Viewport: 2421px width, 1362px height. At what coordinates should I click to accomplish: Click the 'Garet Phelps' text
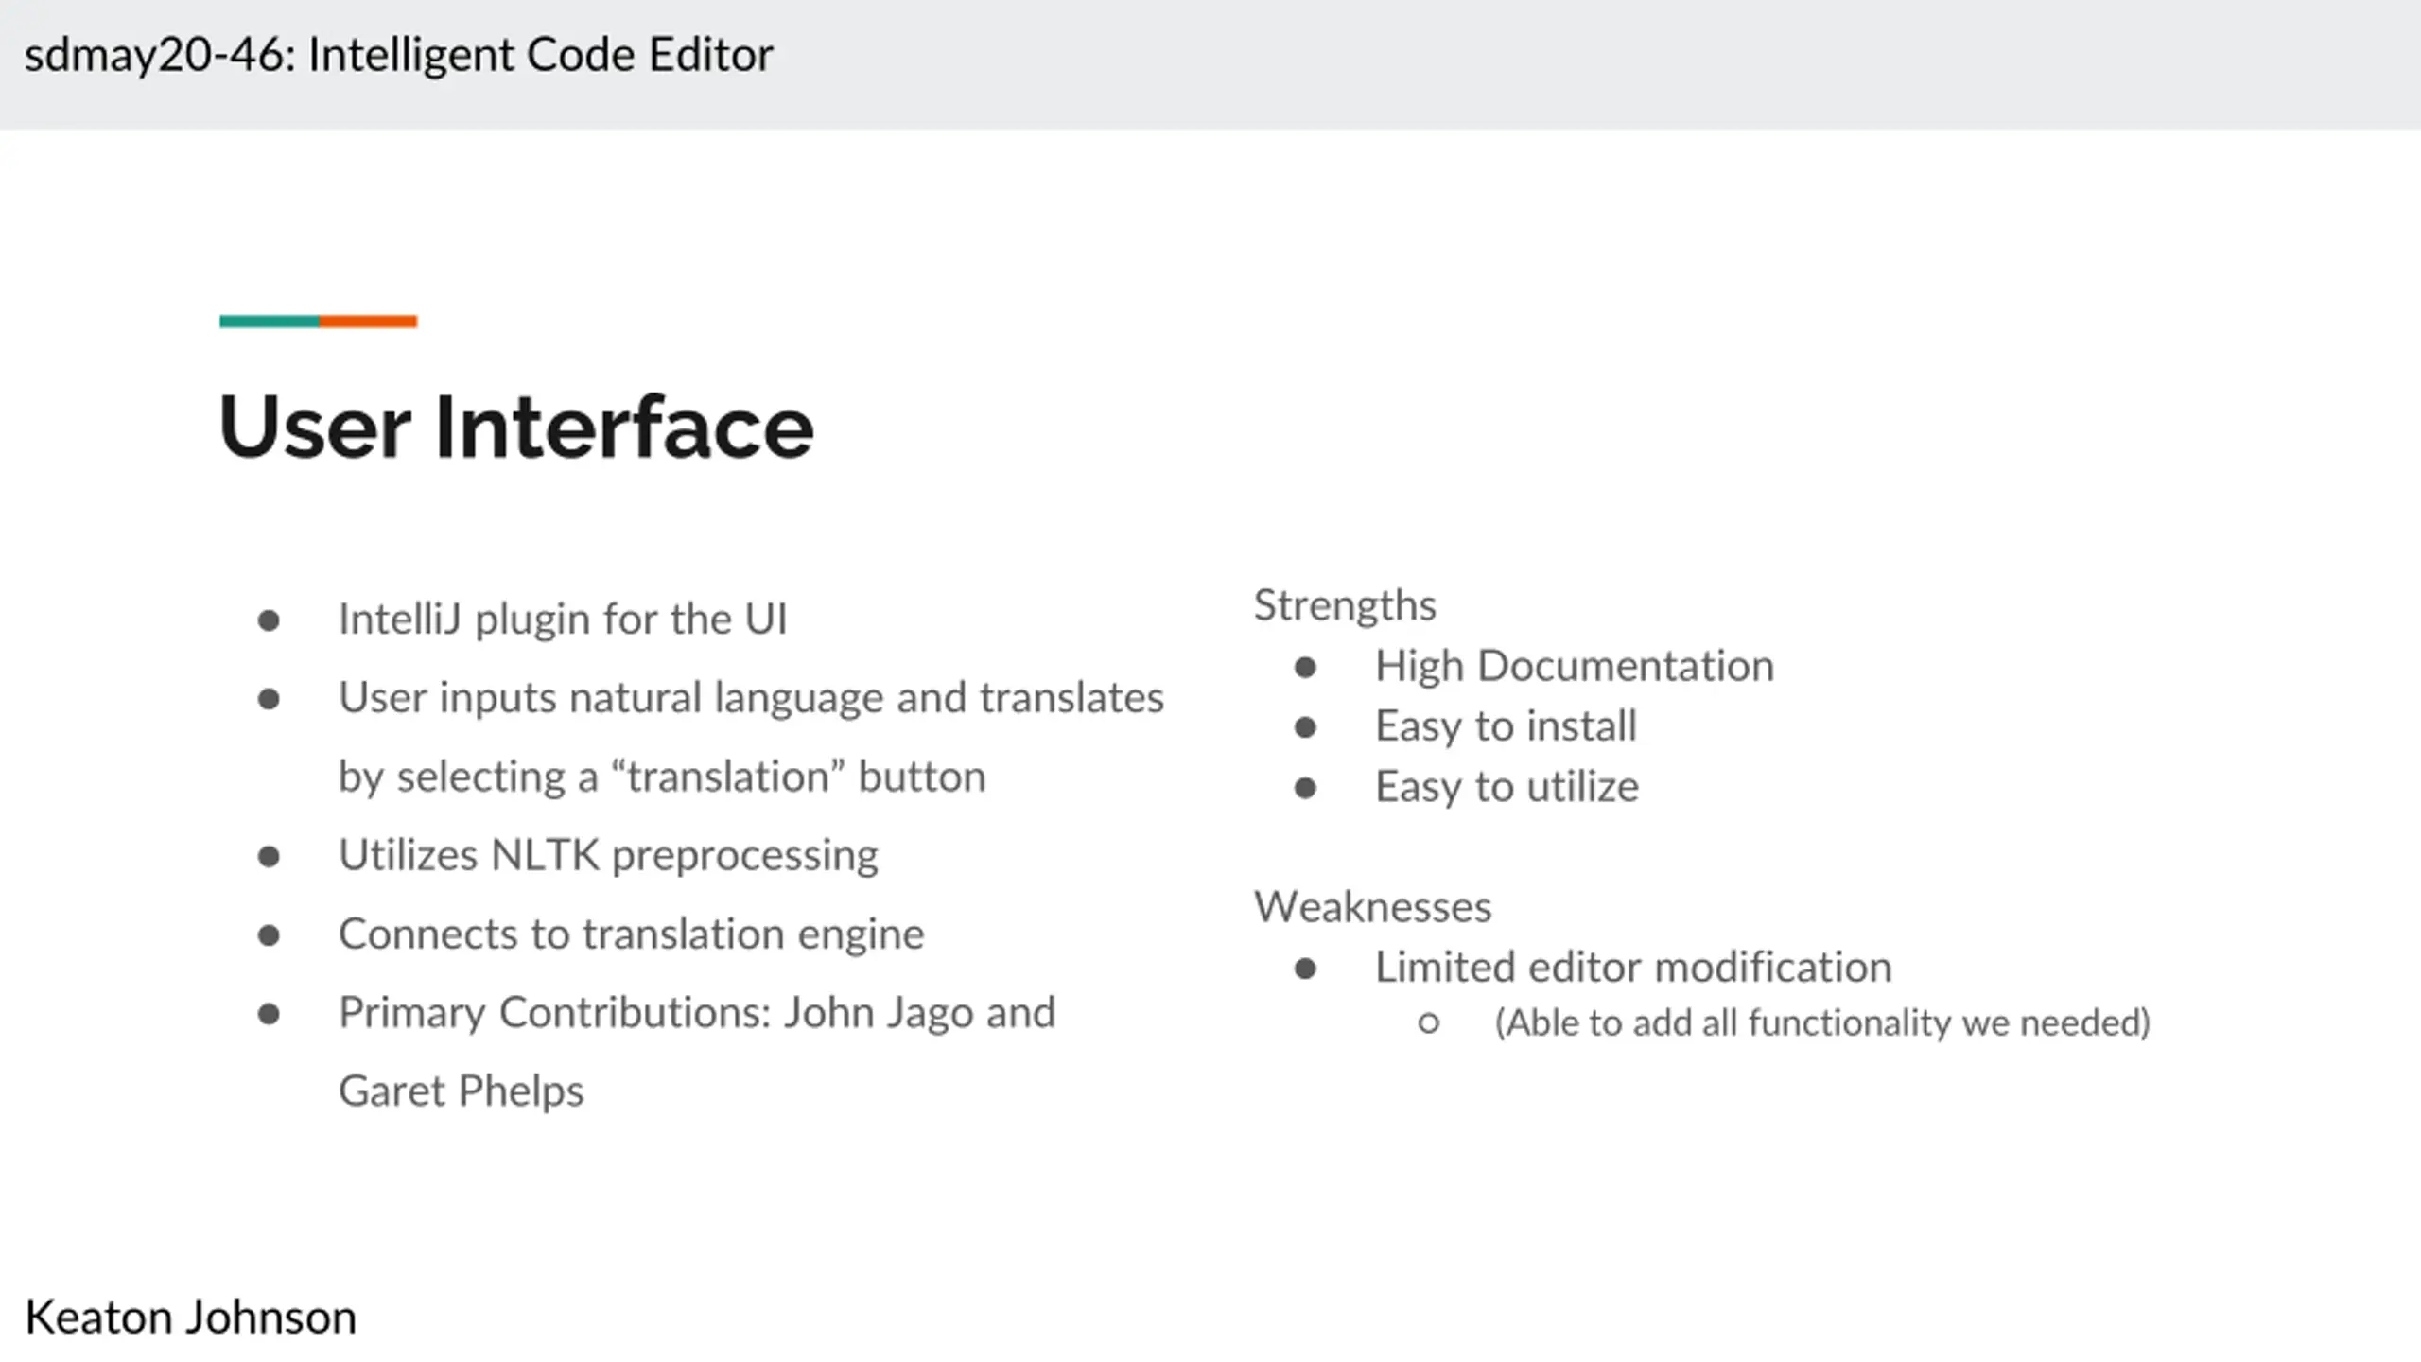tap(462, 1091)
